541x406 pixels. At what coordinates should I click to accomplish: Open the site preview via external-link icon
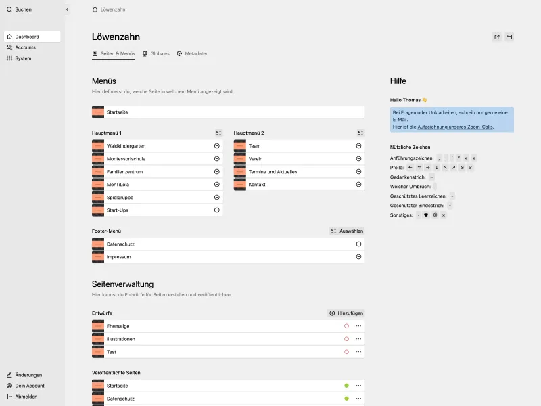[x=496, y=37]
